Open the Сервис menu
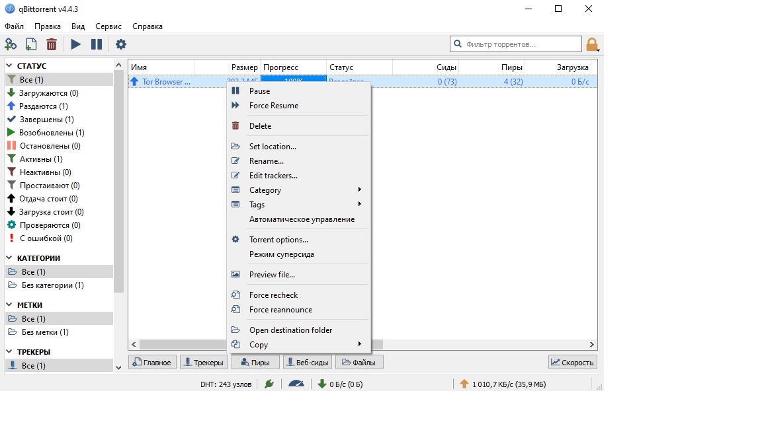The width and height of the screenshot is (762, 428). [108, 26]
